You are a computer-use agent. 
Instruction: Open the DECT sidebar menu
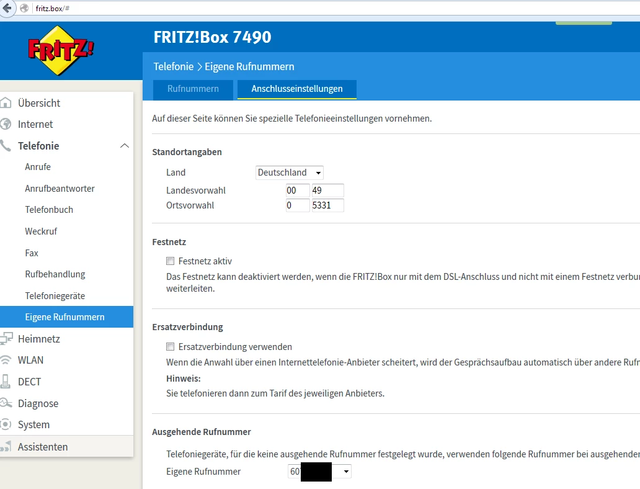click(x=29, y=382)
